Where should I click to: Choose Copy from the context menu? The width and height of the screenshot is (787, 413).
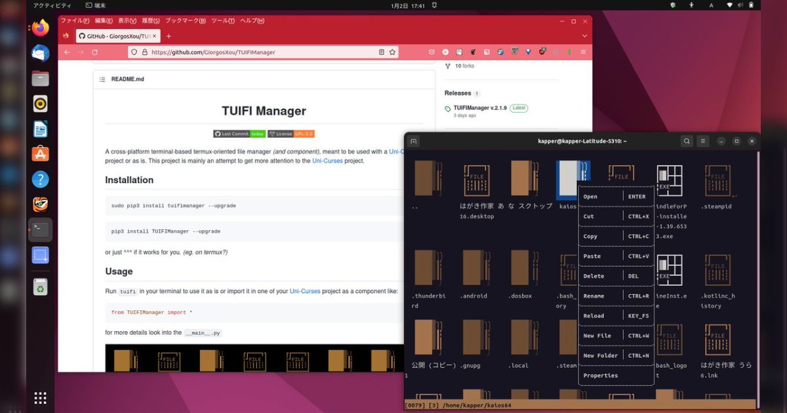590,236
